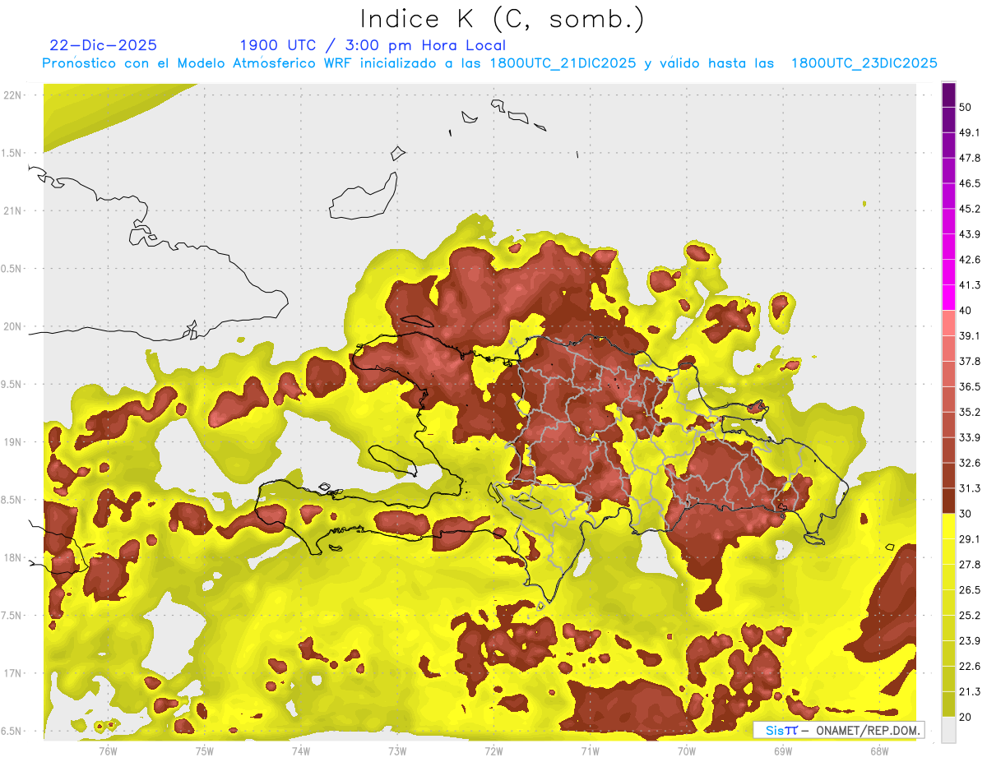This screenshot has width=987, height=762.
Task: Click the legend value "42.6"
Action: (x=970, y=260)
